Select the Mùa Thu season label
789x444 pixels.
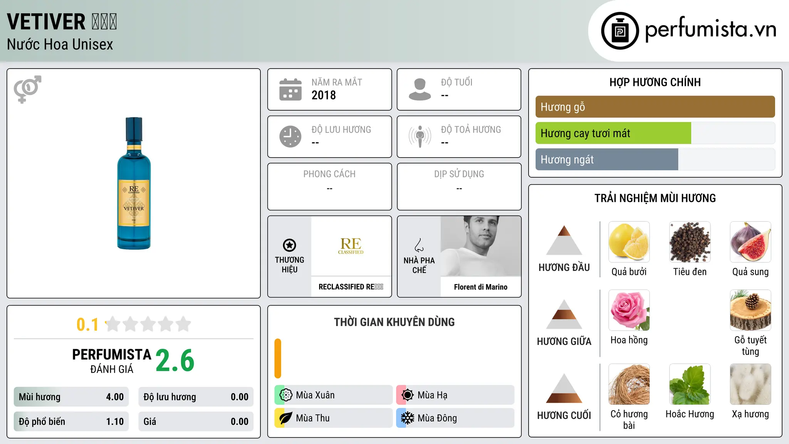tap(313, 418)
